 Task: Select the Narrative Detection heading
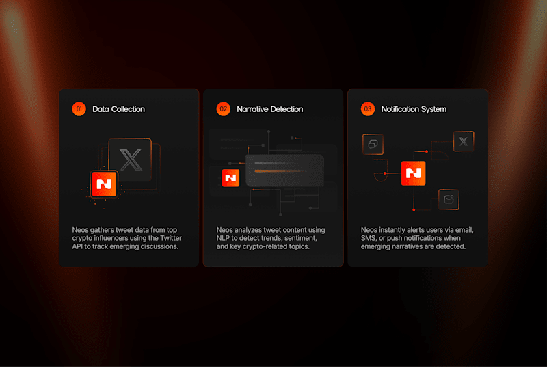click(270, 109)
